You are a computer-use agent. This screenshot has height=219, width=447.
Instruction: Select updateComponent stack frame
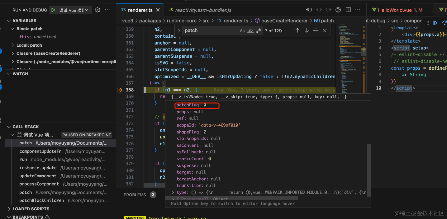coord(61,176)
